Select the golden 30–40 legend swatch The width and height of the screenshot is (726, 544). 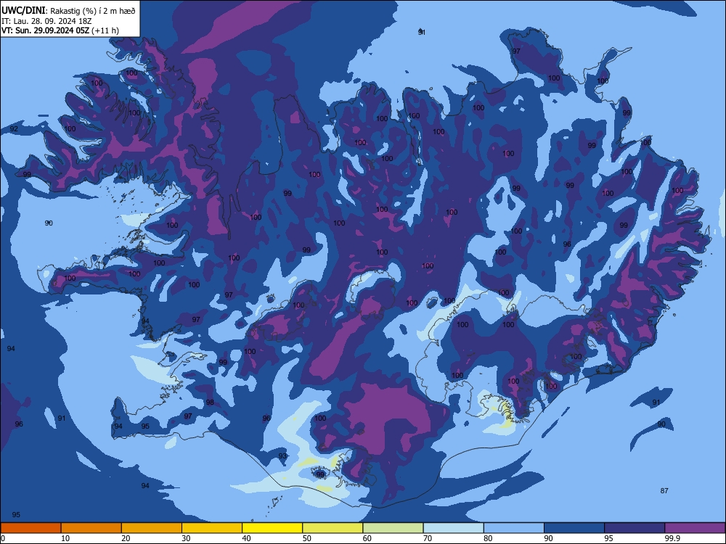212,528
